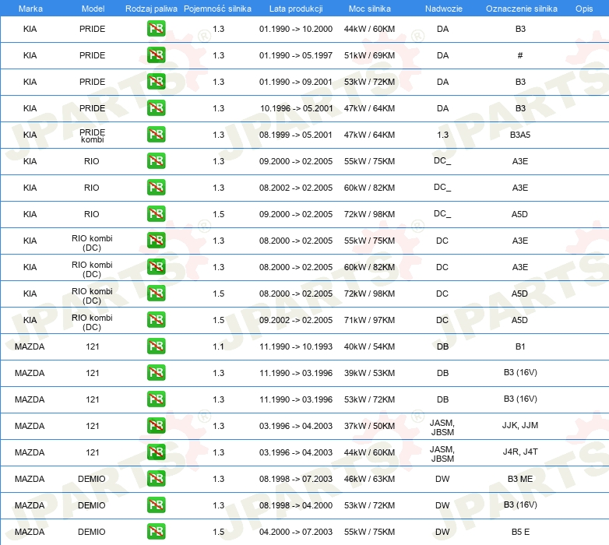Click fuel icon in PRIDE 10.1996 row
Image resolution: width=609 pixels, height=545 pixels.
[156, 108]
